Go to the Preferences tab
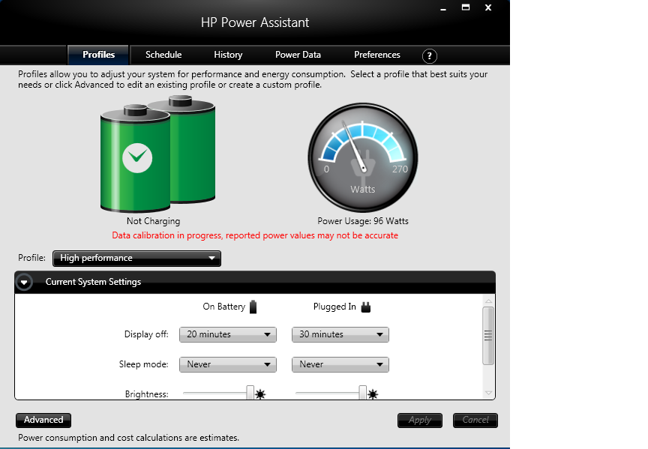Screen dimensions: 648x449 (377, 55)
